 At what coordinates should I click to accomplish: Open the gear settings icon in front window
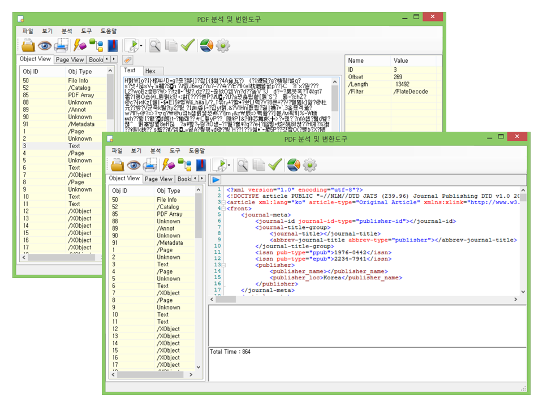pyautogui.click(x=310, y=165)
